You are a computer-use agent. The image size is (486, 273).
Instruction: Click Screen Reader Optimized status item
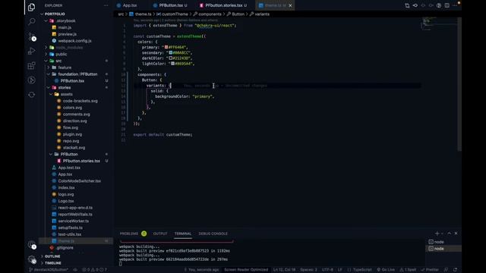point(246,270)
